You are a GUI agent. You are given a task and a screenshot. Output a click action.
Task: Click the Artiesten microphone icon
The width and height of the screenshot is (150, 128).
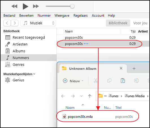click(x=8, y=44)
